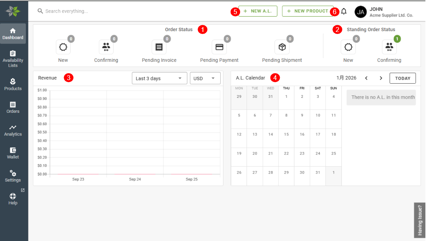427x241 pixels.
Task: Click the leaf logo in the sidebar
Action: pyautogui.click(x=13, y=11)
